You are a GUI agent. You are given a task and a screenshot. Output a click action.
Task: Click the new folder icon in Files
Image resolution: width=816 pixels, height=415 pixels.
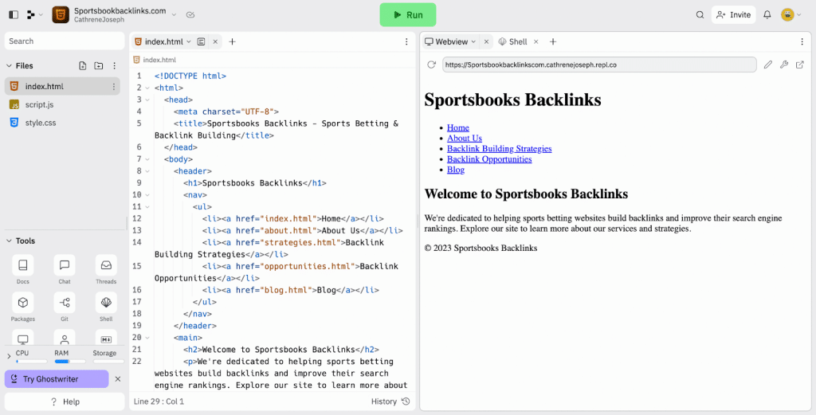point(99,65)
